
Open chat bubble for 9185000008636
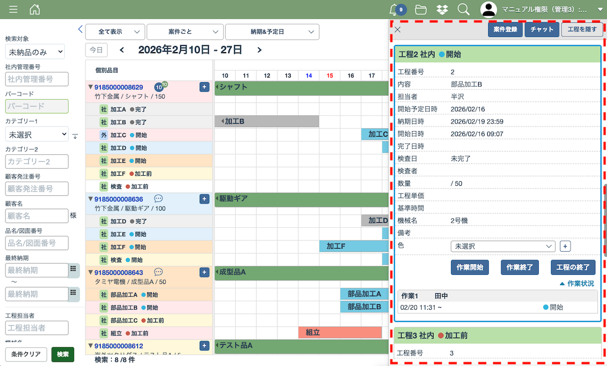pos(158,199)
